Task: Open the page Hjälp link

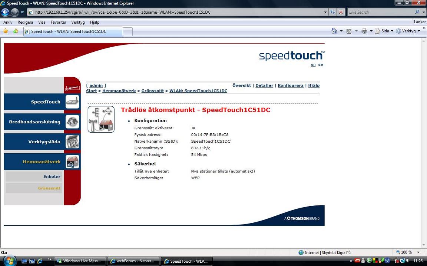Action: pos(314,85)
